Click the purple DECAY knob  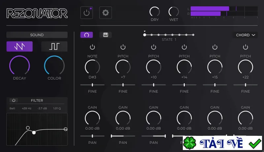(19, 66)
